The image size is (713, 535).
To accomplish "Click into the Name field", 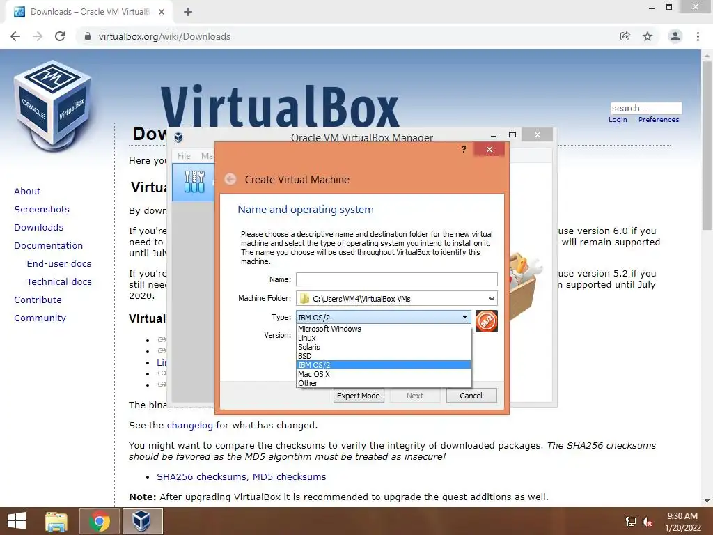I will pyautogui.click(x=396, y=279).
